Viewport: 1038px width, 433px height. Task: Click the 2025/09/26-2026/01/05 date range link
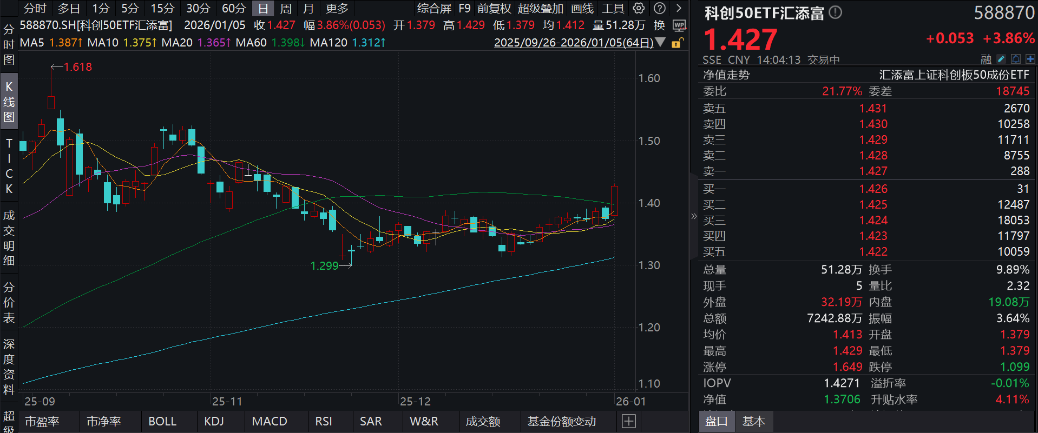click(x=573, y=42)
